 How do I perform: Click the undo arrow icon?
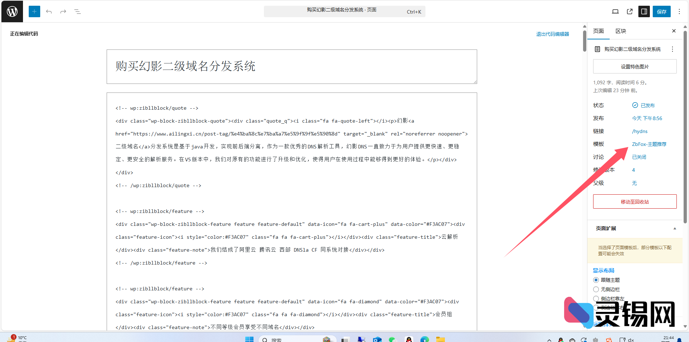tap(49, 11)
